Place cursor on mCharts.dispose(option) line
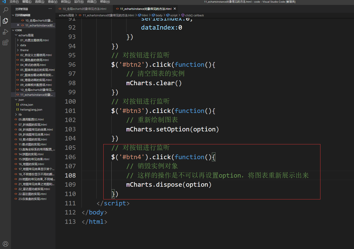Screen dimensions: 354x249 tap(169, 185)
